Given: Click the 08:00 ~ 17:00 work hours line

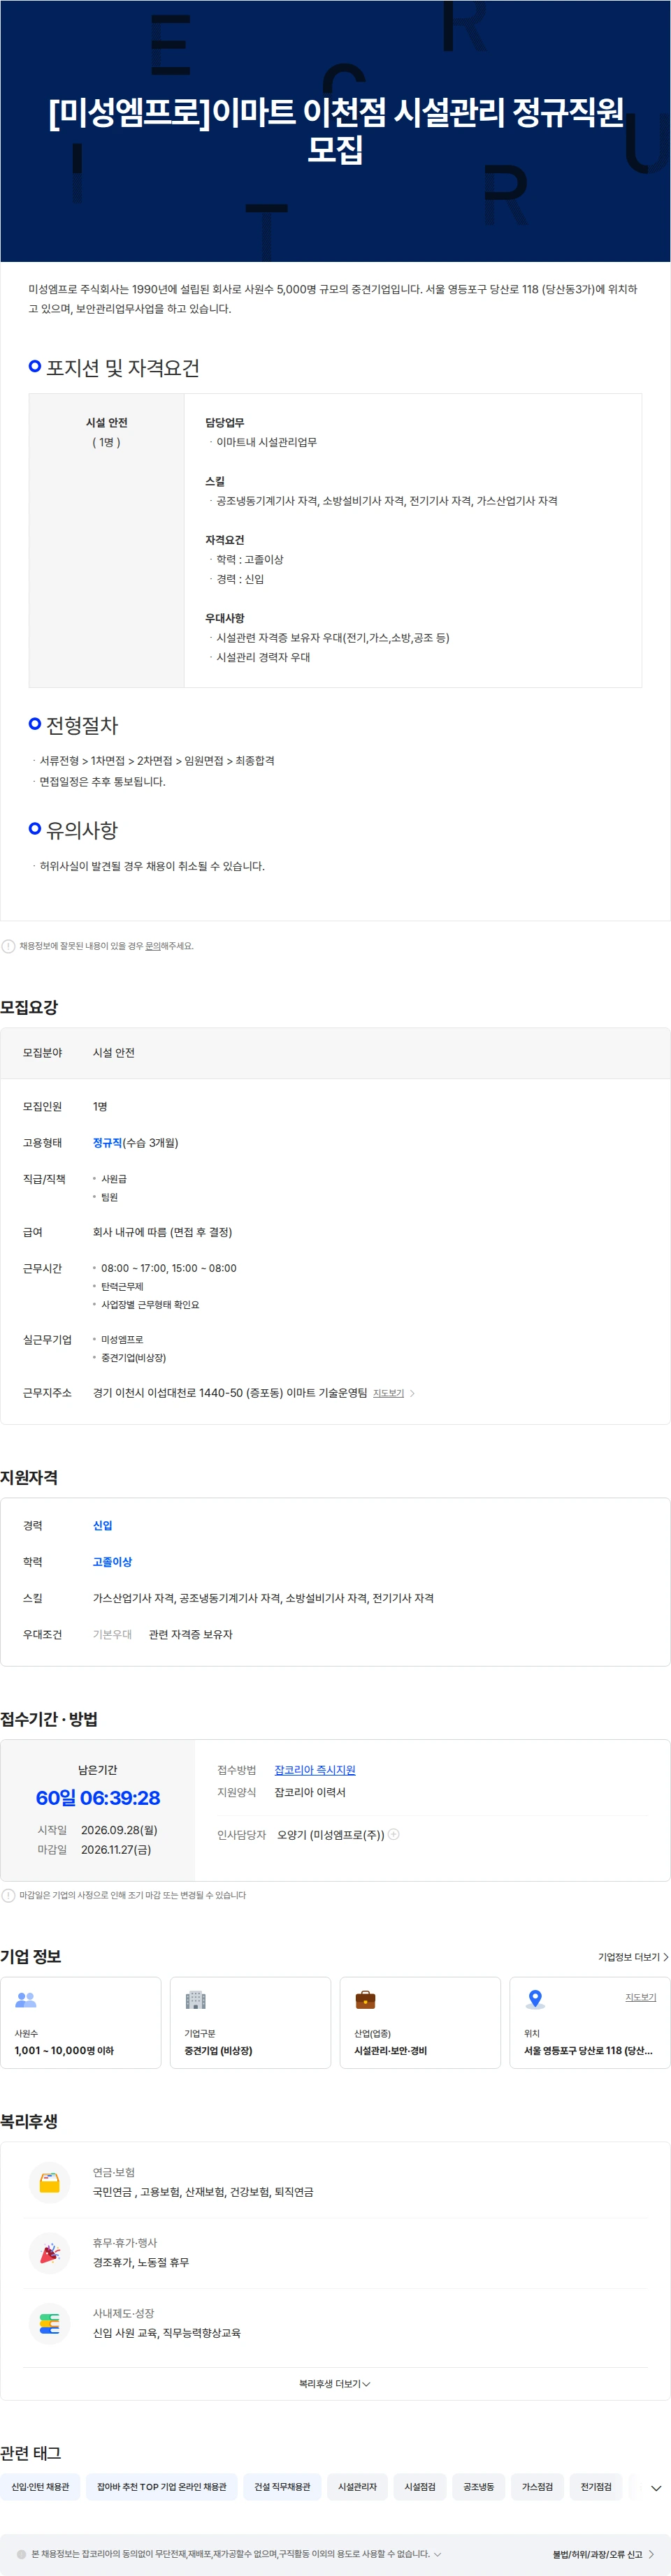Looking at the screenshot, I should coord(169,1268).
